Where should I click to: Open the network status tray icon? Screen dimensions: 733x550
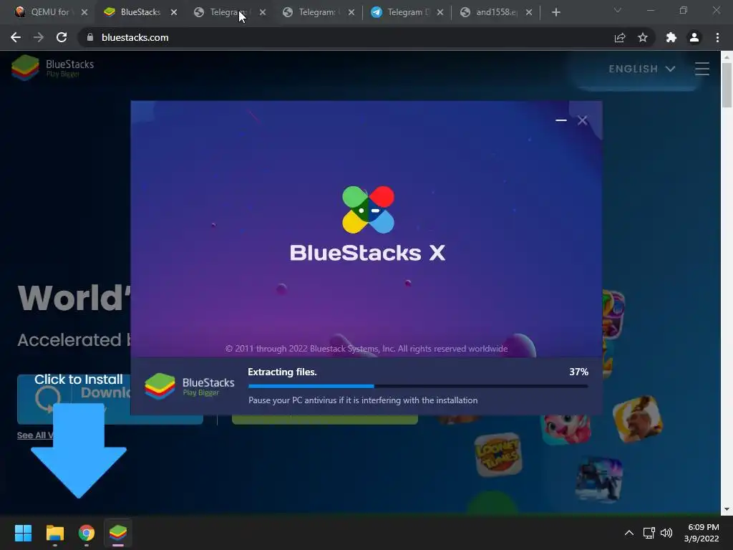tap(649, 533)
